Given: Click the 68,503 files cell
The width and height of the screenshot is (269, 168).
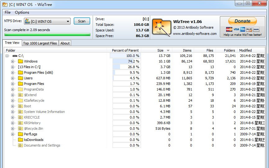Looking at the screenshot, I should (x=208, y=61).
